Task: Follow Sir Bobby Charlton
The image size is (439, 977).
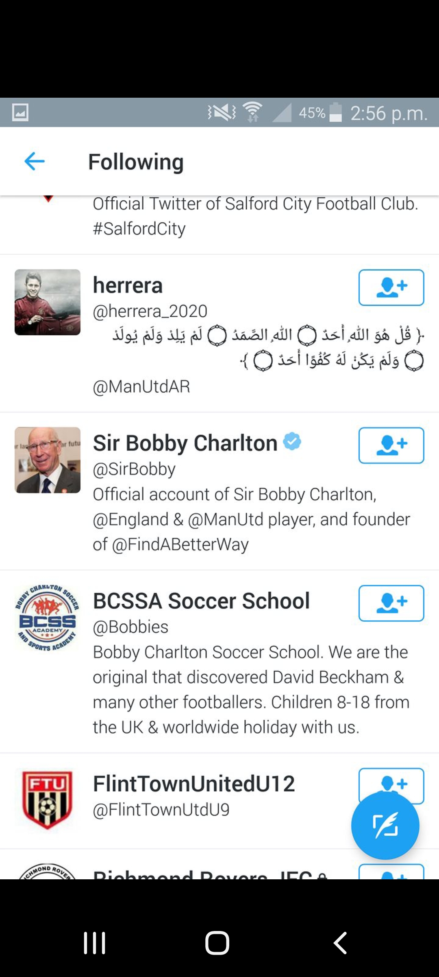Action: (x=391, y=445)
